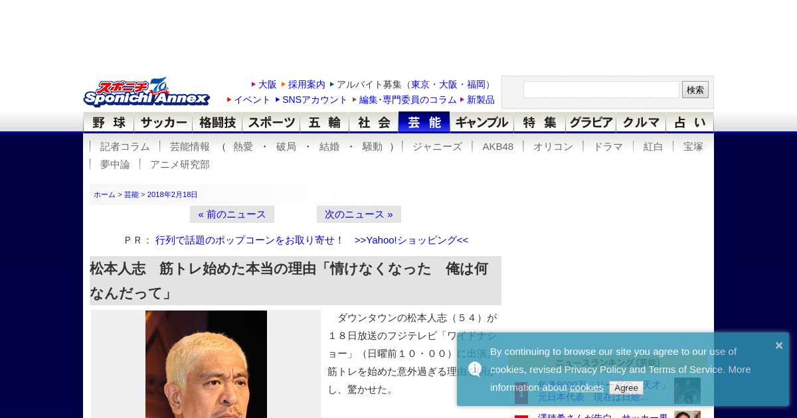This screenshot has width=797, height=418.
Task: Open the イベント link
Action: [x=252, y=100]
